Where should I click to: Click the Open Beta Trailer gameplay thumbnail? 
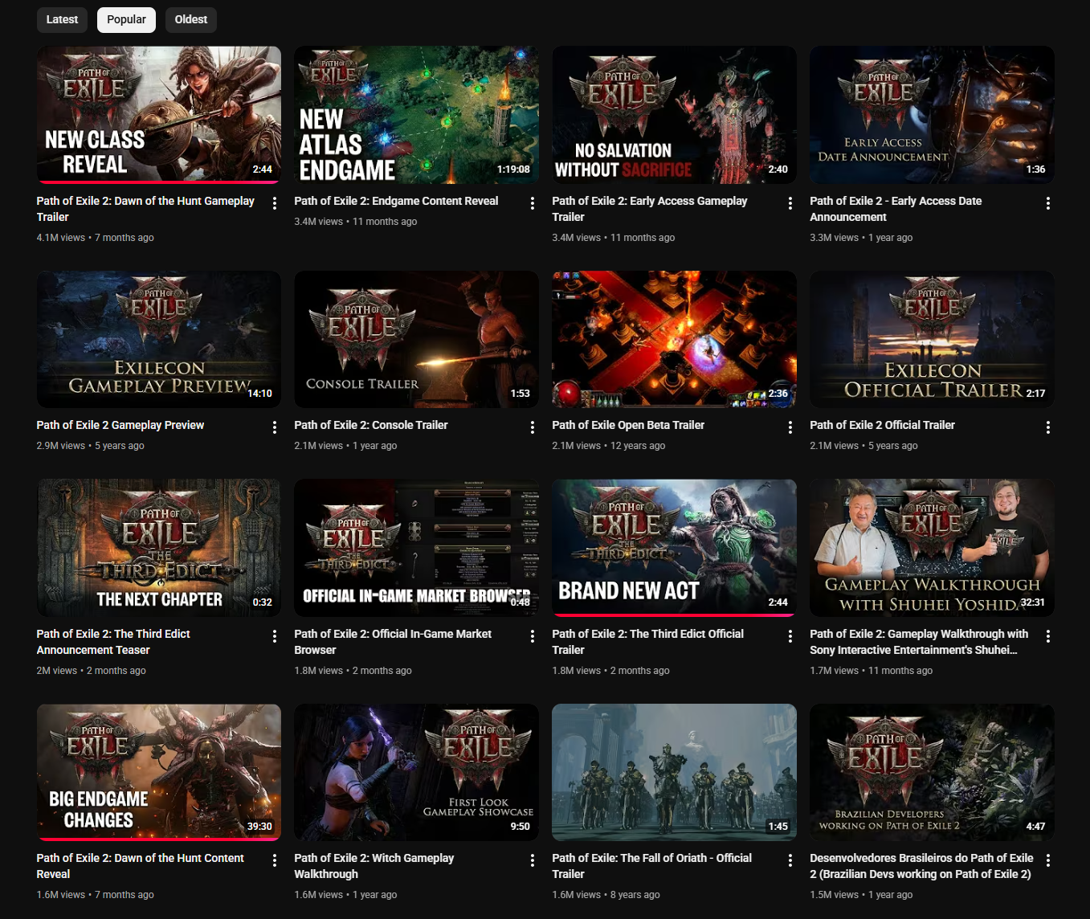675,339
